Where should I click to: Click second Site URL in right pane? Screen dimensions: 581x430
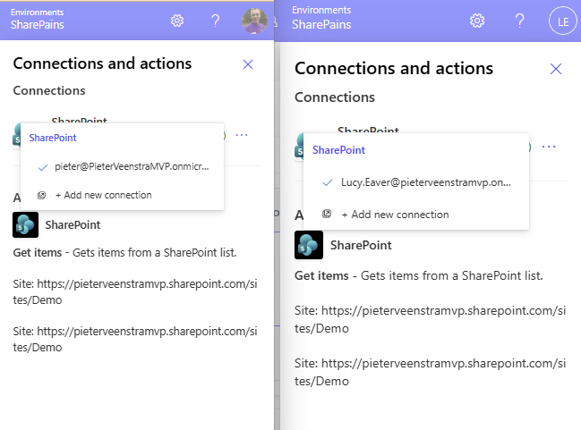[431, 372]
